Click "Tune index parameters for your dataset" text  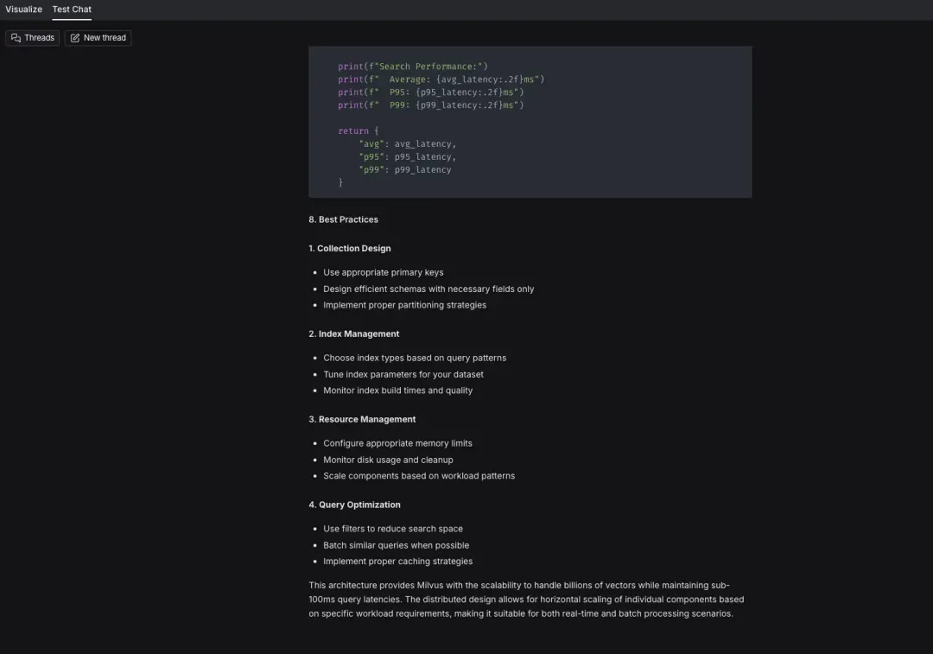(403, 375)
